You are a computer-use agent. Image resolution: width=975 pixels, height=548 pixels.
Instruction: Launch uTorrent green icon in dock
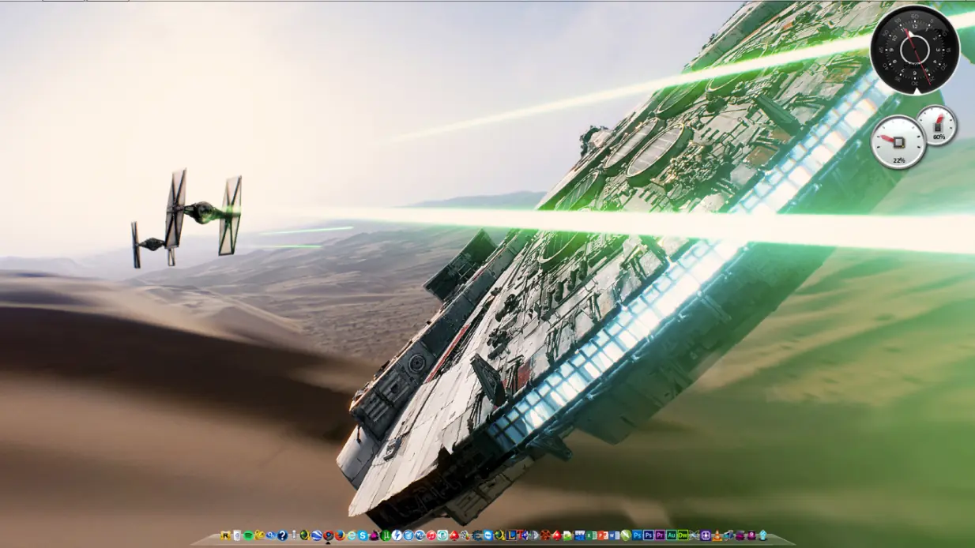[x=385, y=535]
